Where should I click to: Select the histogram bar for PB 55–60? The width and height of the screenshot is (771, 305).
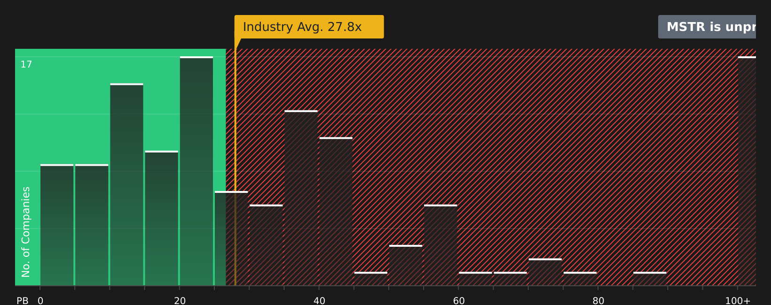441,245
